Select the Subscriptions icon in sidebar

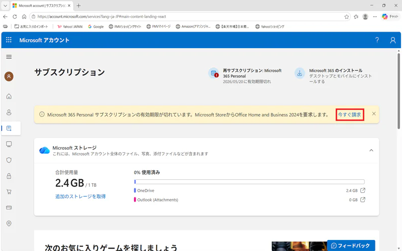pos(9,128)
